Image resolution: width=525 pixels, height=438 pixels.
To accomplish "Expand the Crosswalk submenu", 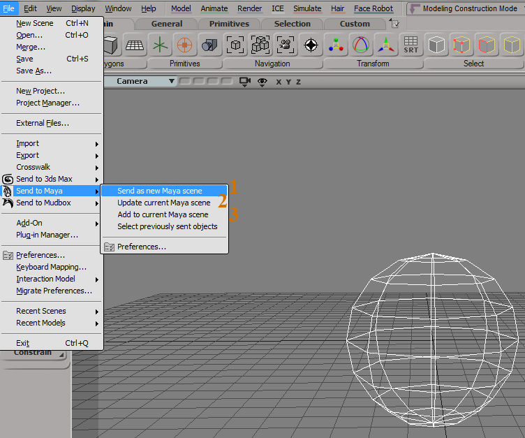I will [x=52, y=167].
